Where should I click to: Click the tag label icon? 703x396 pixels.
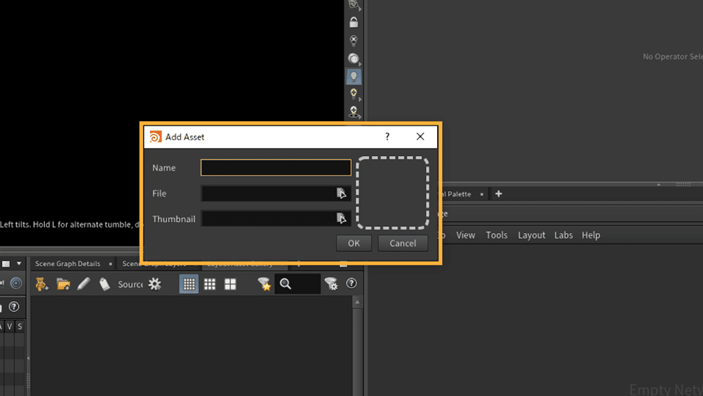tap(105, 284)
